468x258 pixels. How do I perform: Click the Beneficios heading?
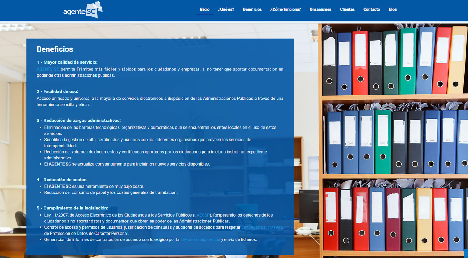(55, 49)
